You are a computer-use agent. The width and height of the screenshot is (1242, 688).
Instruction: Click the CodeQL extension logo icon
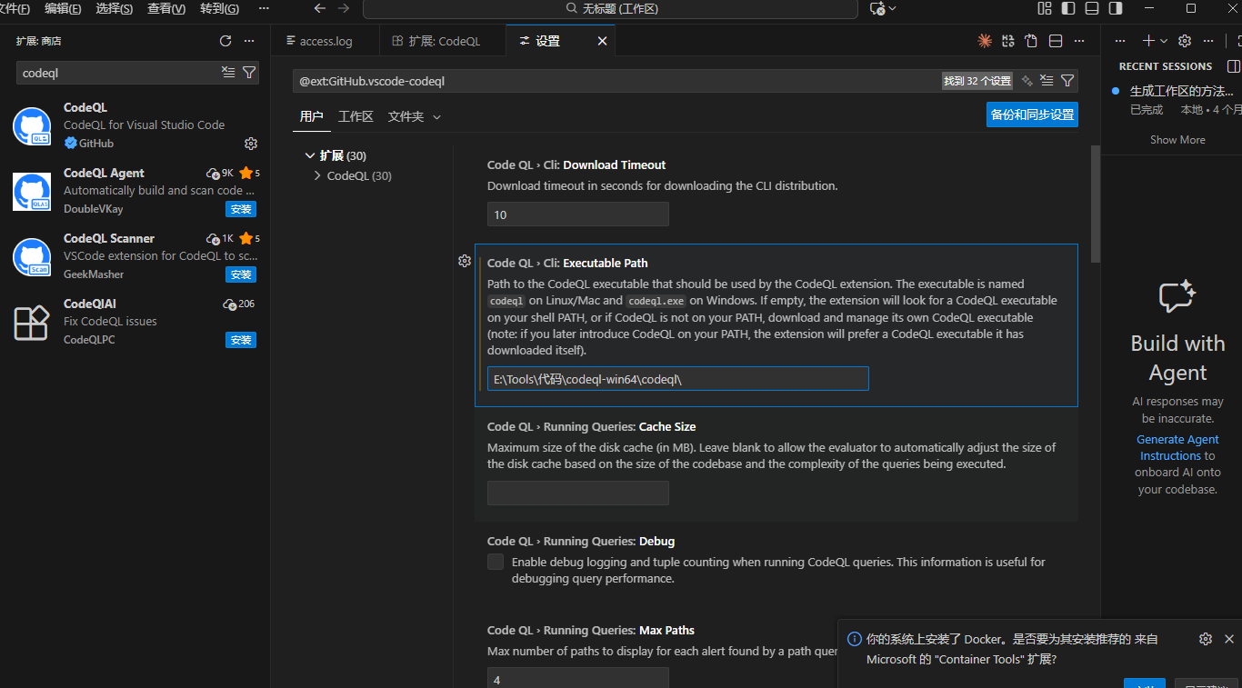[x=32, y=126]
